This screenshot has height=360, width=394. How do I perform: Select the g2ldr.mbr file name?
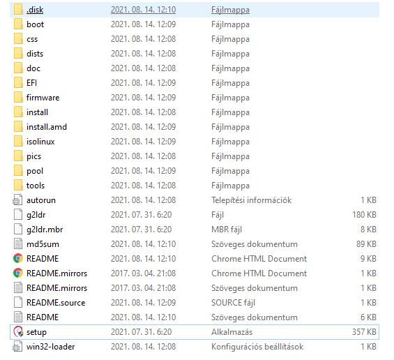click(45, 230)
